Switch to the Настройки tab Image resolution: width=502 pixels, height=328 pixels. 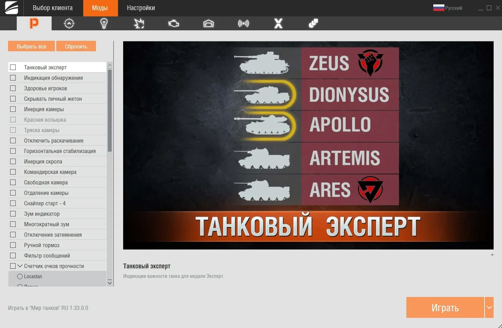pos(141,8)
